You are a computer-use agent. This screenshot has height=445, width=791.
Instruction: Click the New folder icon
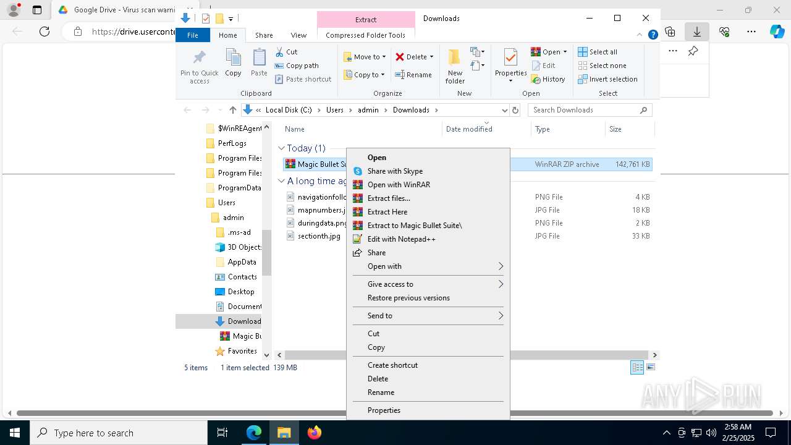pos(454,57)
